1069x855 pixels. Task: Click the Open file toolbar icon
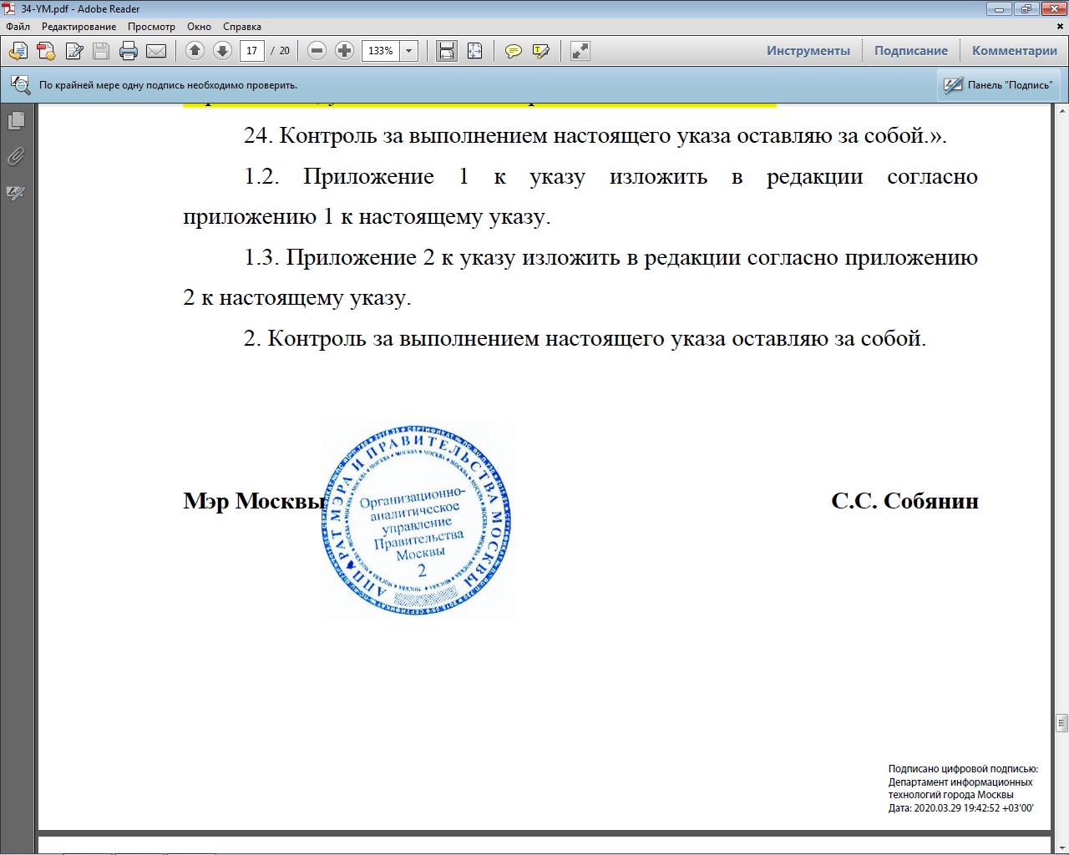pyautogui.click(x=18, y=51)
